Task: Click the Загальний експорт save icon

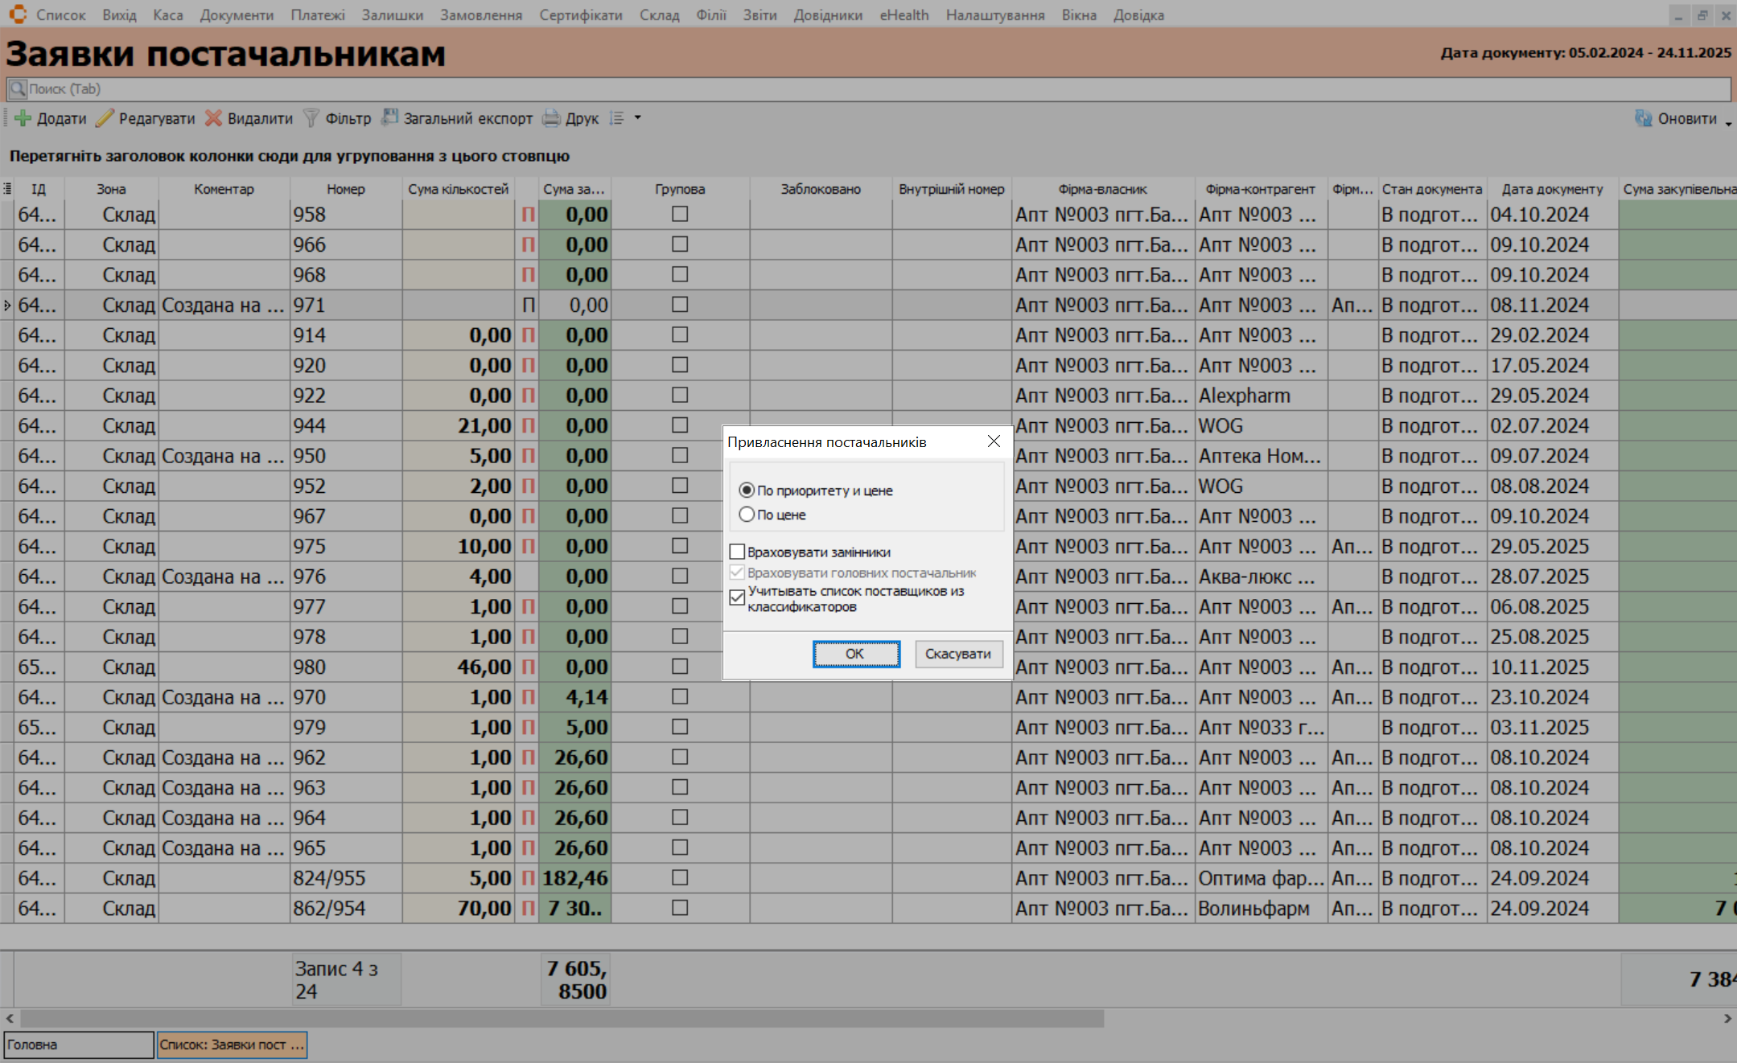Action: tap(389, 117)
